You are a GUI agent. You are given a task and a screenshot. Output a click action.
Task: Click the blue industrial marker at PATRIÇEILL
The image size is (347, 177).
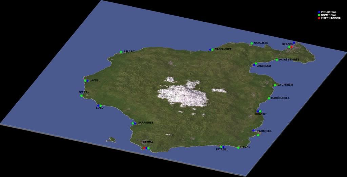pos(253,130)
